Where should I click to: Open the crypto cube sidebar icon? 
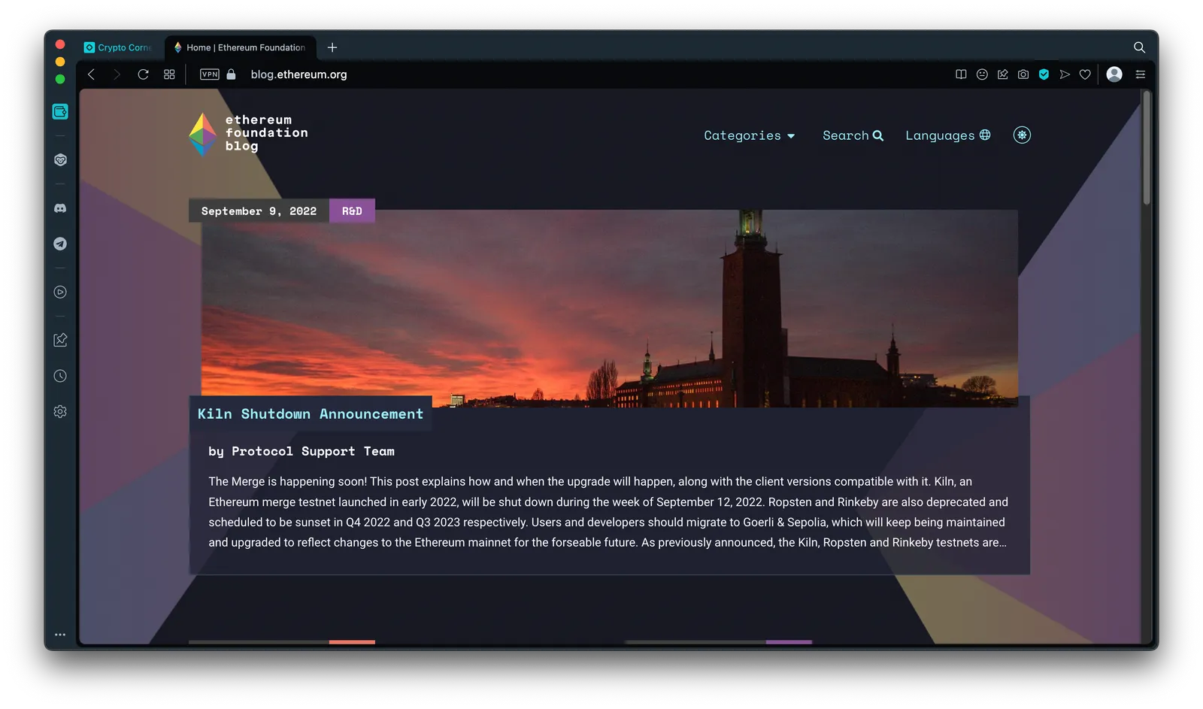pos(60,159)
